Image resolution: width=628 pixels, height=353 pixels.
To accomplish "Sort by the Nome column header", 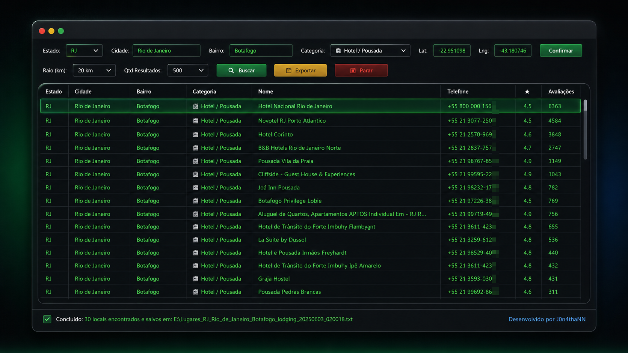I will (x=266, y=92).
